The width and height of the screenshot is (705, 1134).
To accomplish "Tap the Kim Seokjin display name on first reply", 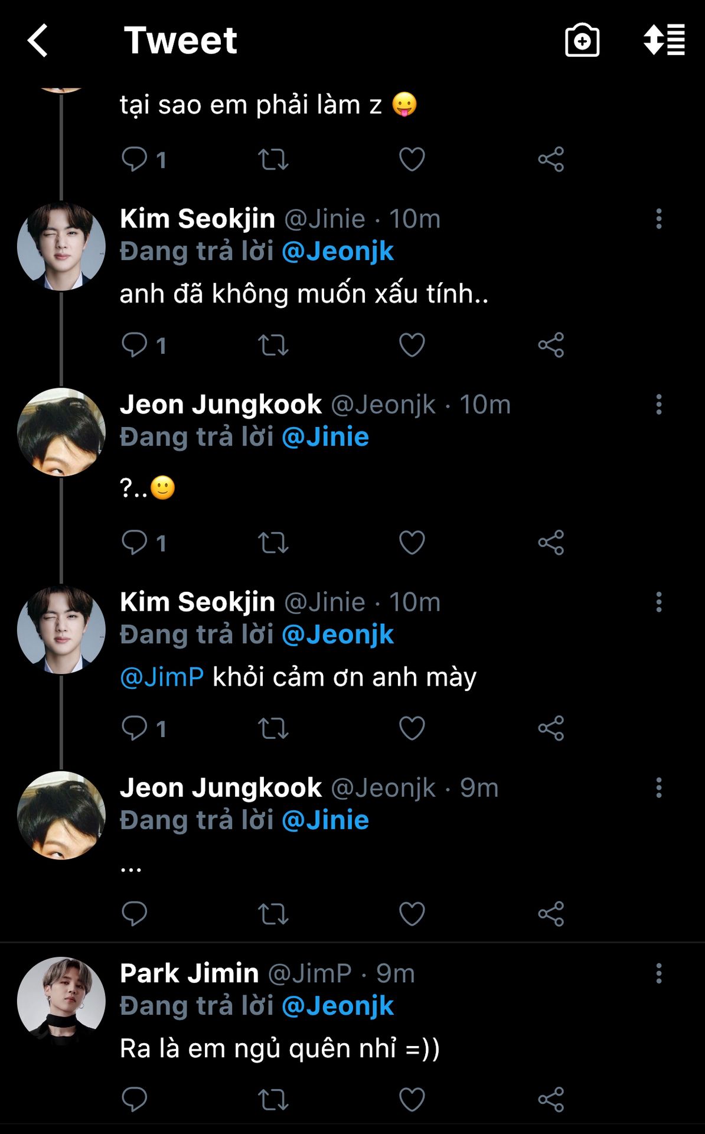I will (x=197, y=219).
